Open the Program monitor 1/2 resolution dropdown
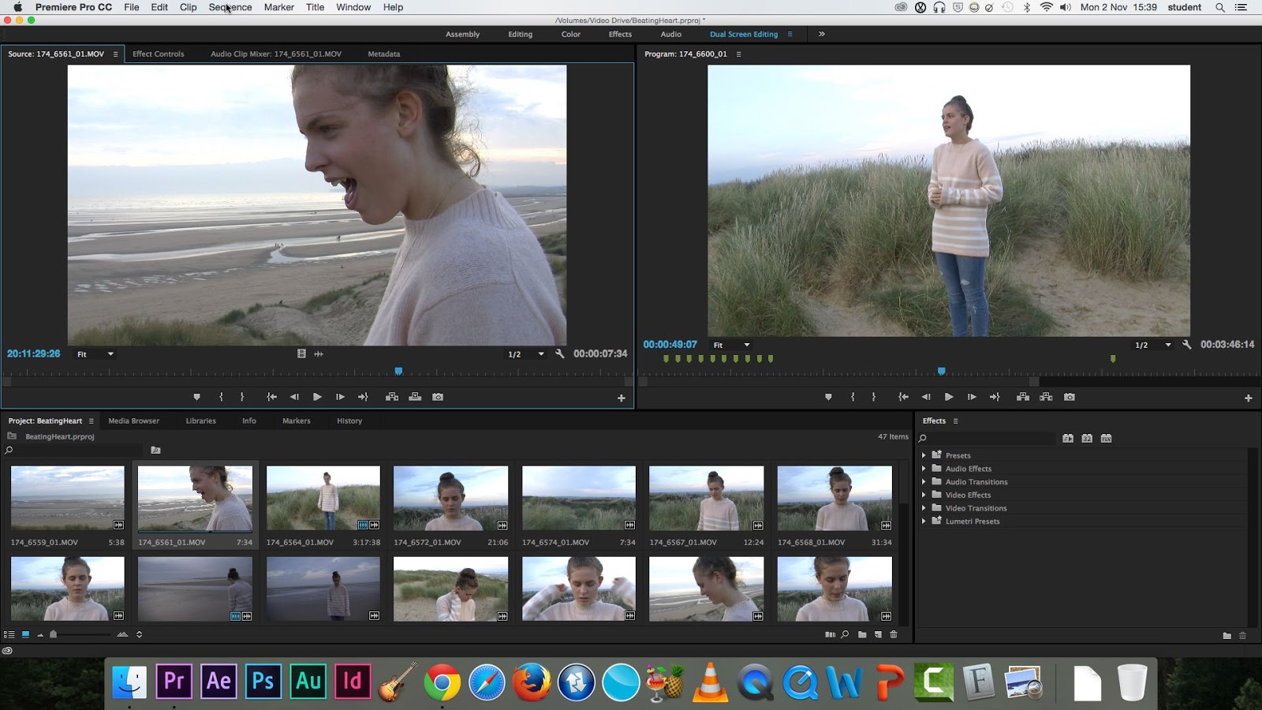Viewport: 1262px width, 710px height. [1152, 345]
